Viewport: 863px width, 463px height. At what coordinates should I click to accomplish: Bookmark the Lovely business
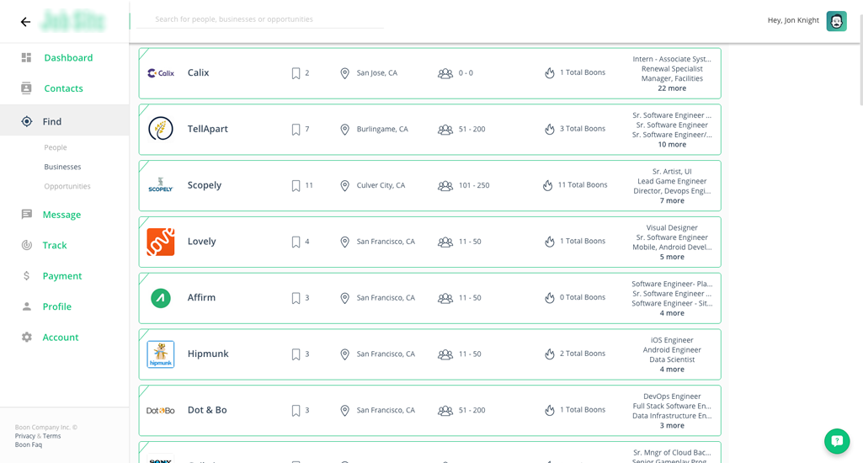(296, 242)
